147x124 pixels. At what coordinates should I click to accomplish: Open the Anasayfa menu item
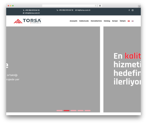[73, 21]
